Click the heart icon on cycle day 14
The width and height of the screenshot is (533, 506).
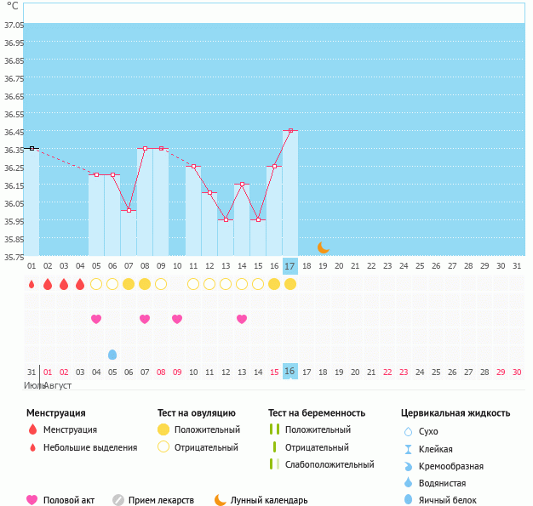[242, 319]
